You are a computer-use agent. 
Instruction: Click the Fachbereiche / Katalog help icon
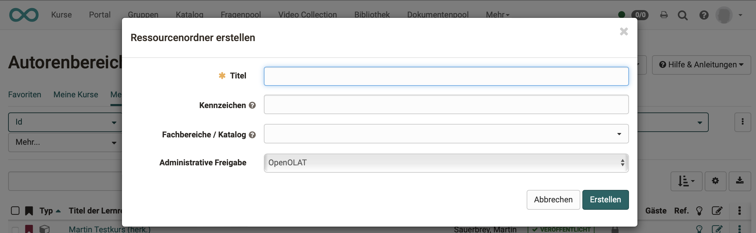click(x=252, y=135)
